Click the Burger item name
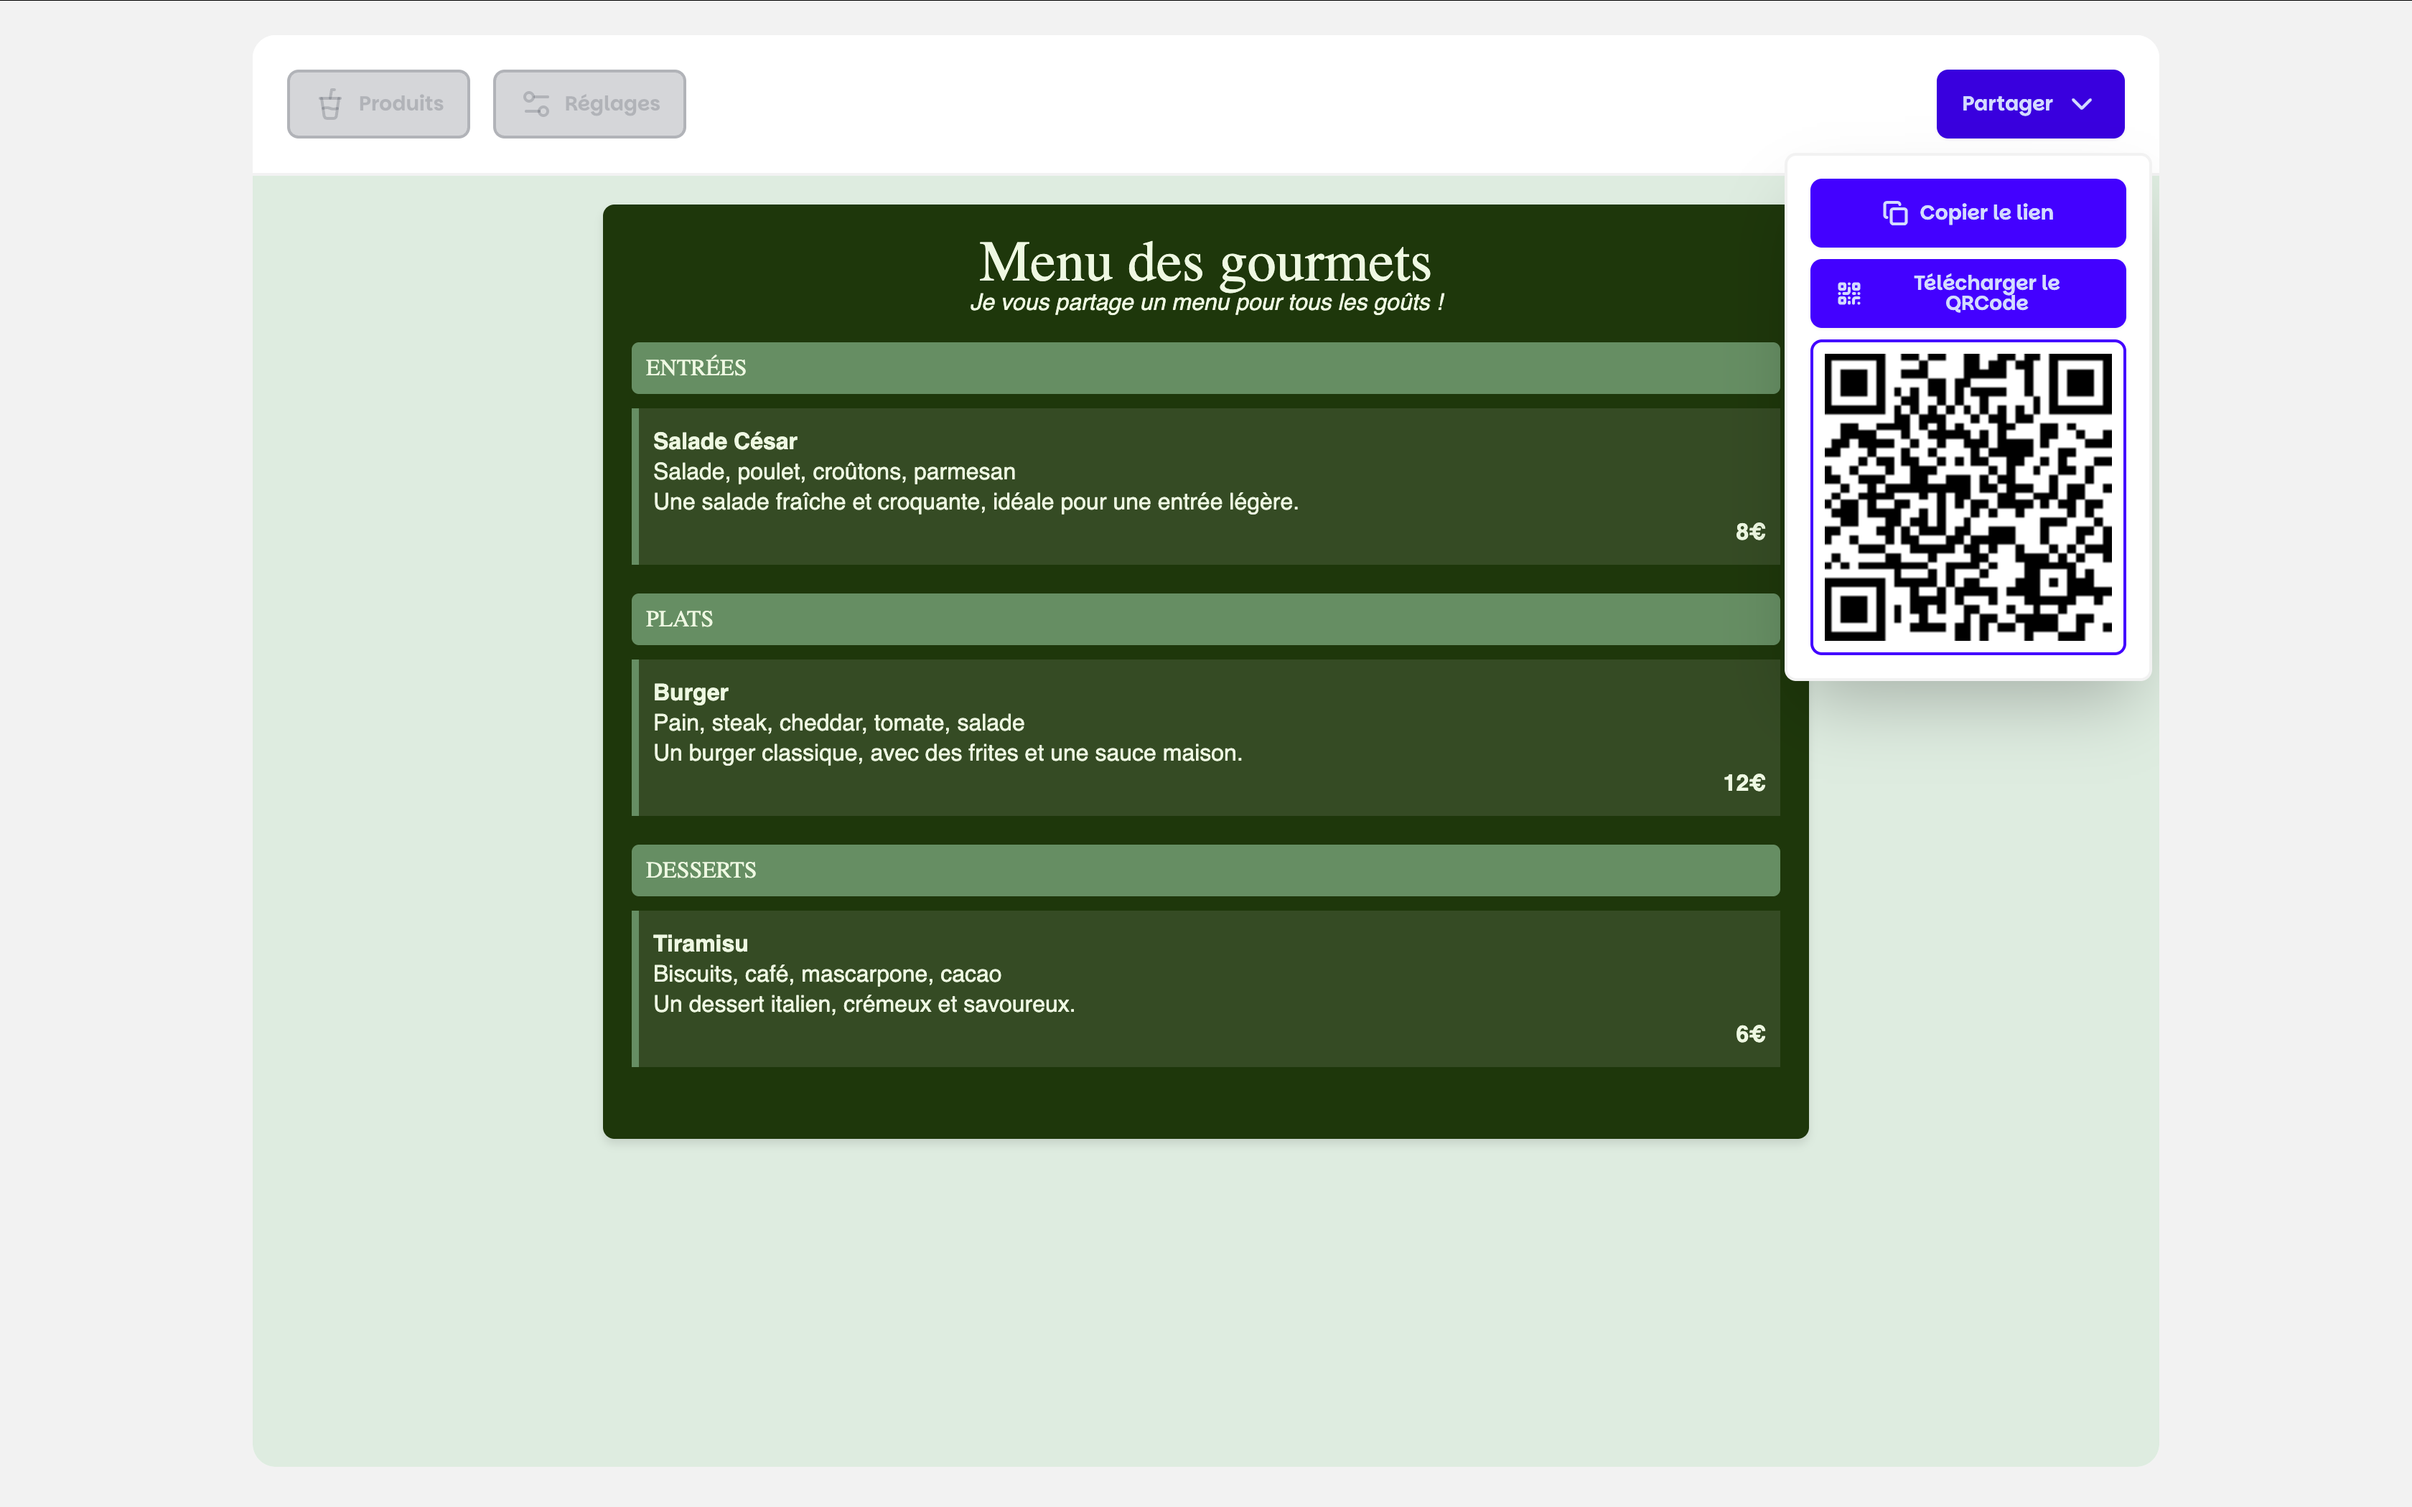 tap(691, 693)
